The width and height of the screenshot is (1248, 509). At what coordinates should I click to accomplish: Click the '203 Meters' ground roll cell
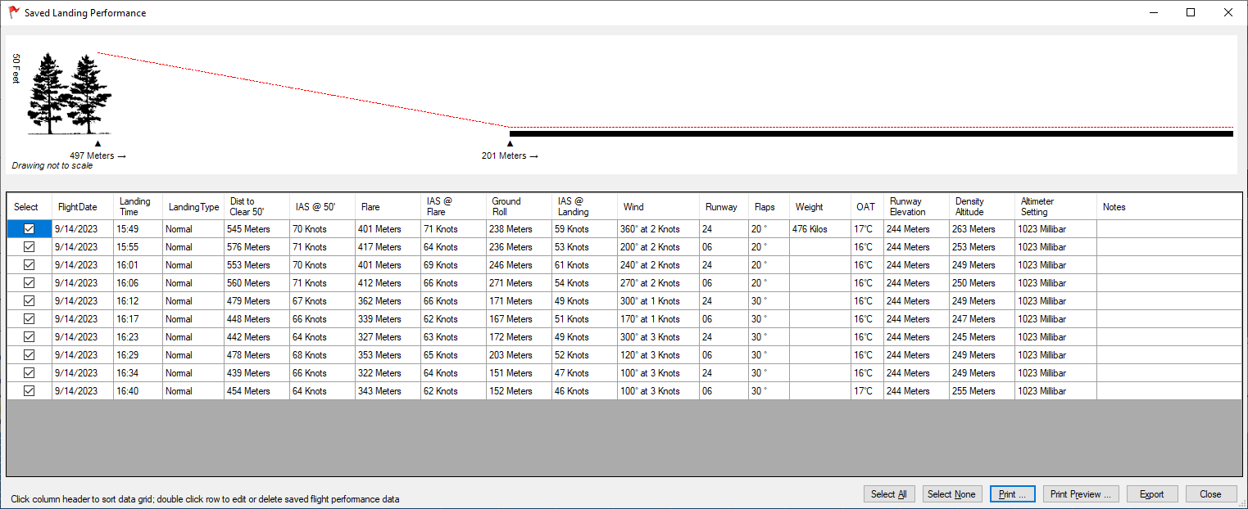point(519,355)
